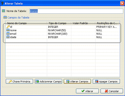Click the NULL restriction of nome row
This screenshot has width=125, height=96.
click(99, 30)
